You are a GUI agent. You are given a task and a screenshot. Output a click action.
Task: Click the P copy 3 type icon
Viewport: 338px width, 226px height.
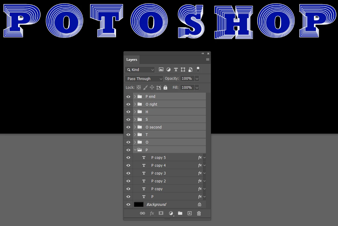click(144, 173)
